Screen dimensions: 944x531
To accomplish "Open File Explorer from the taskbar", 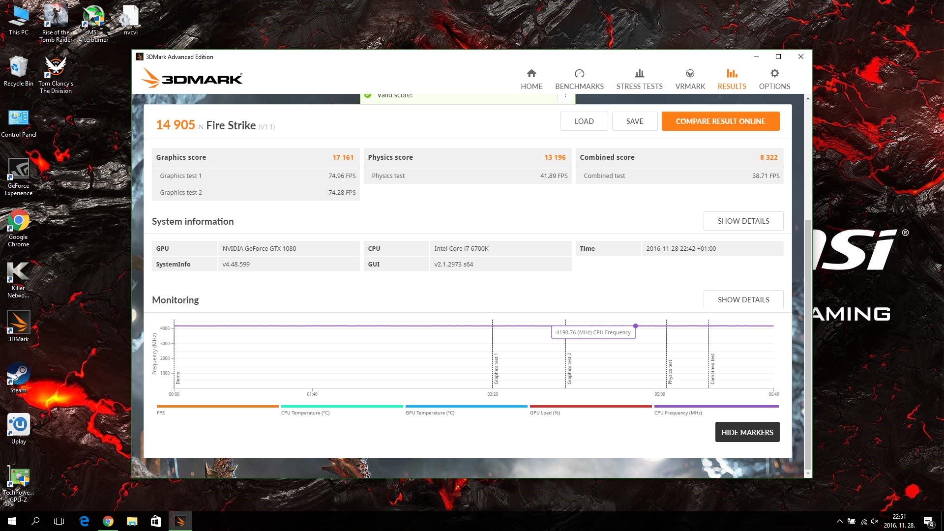I will [132, 521].
